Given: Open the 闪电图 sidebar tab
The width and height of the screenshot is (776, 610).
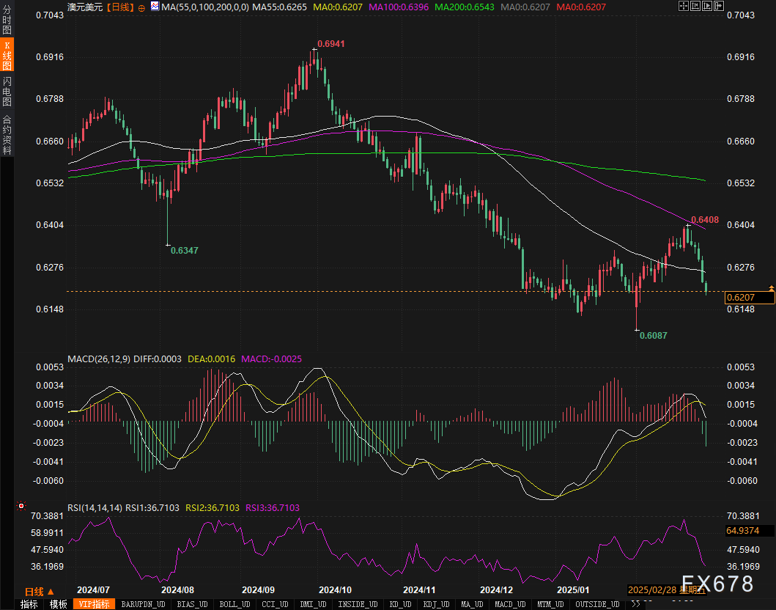Looking at the screenshot, I should click(x=7, y=91).
